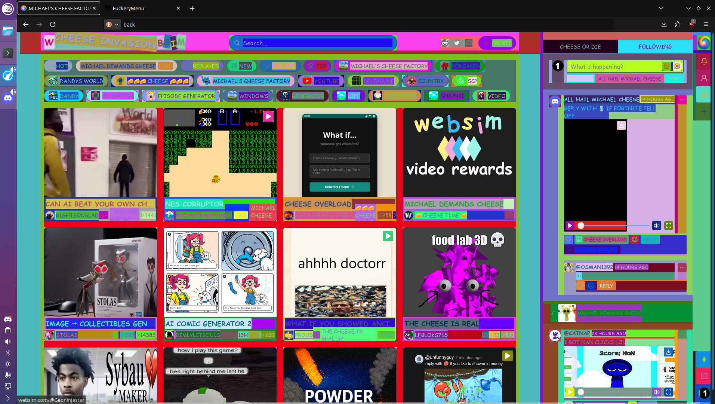
Task: Open the EPISODE GENERATOR tag
Action: [181, 96]
